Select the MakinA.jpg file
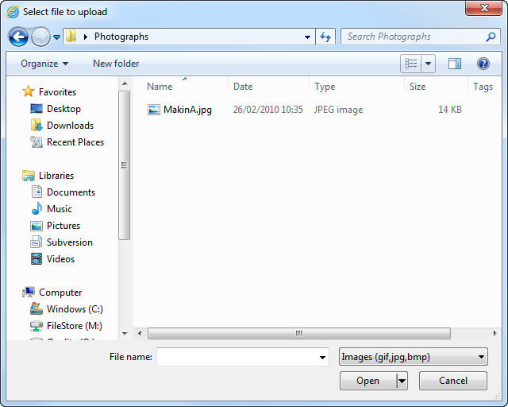The height and width of the screenshot is (407, 508). [x=187, y=110]
